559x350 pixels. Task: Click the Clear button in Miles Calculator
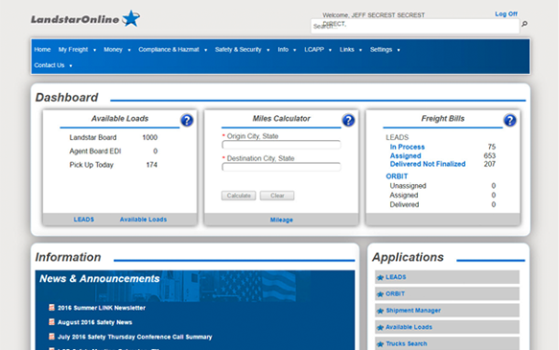277,196
